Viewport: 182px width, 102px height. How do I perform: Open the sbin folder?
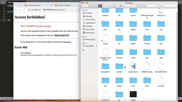105,80
